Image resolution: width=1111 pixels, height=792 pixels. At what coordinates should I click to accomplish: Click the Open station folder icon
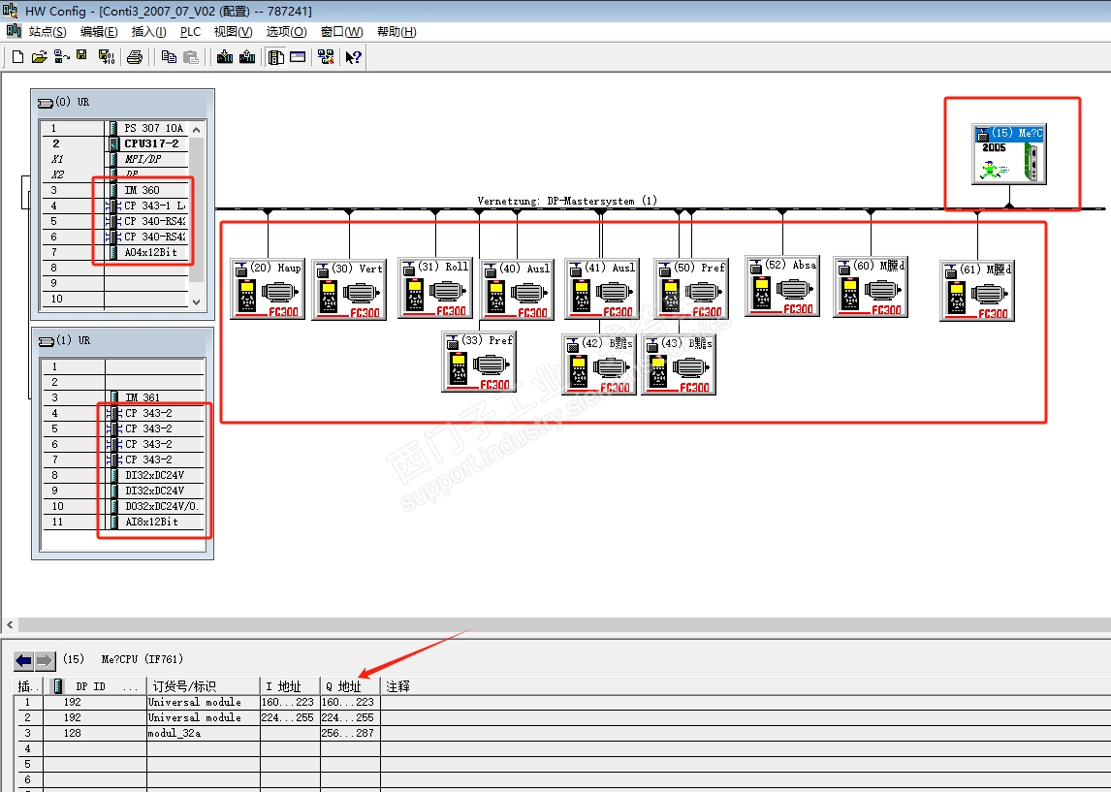tap(39, 57)
